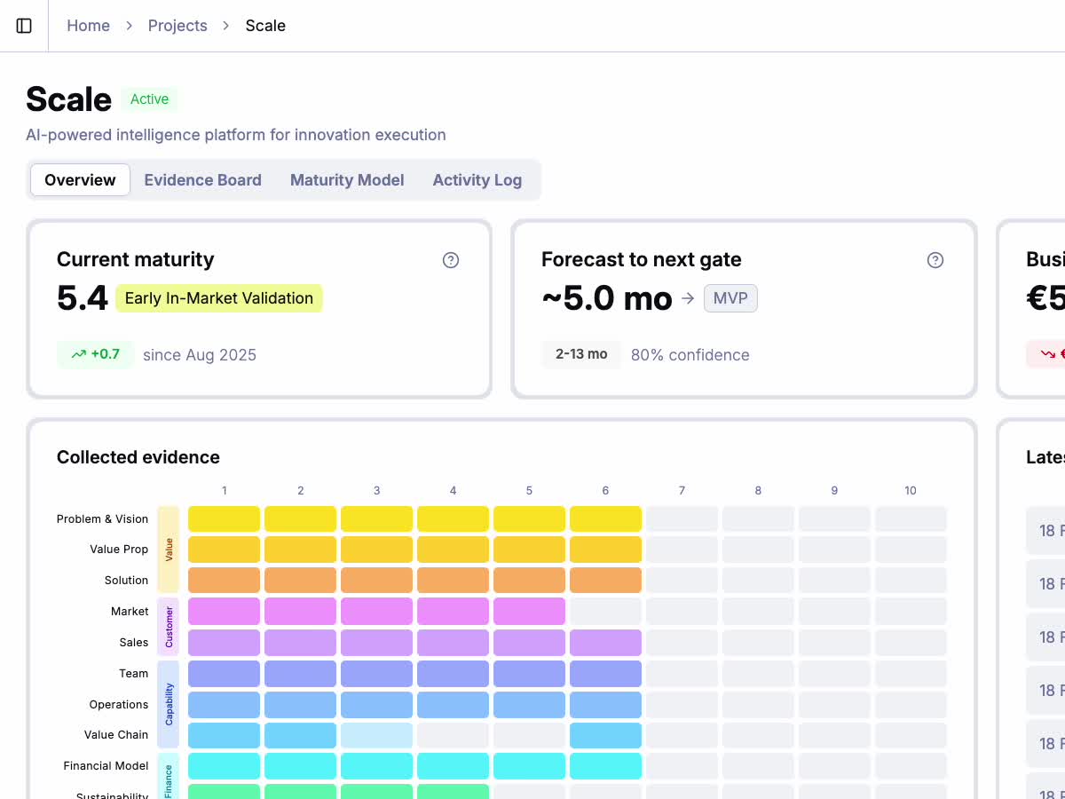Navigate to Home in breadcrumb

coord(88,26)
